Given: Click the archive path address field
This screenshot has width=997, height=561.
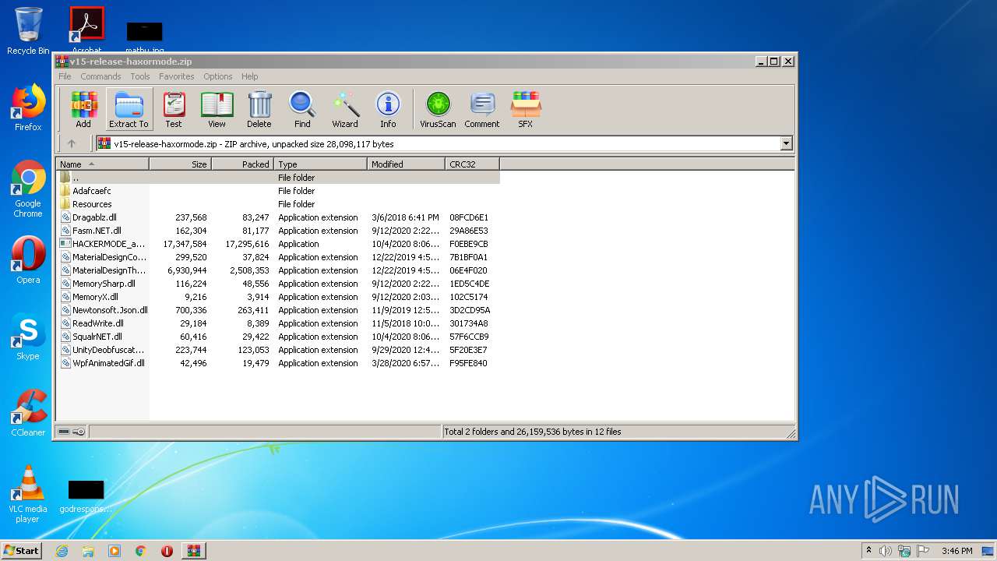Looking at the screenshot, I should pos(438,143).
